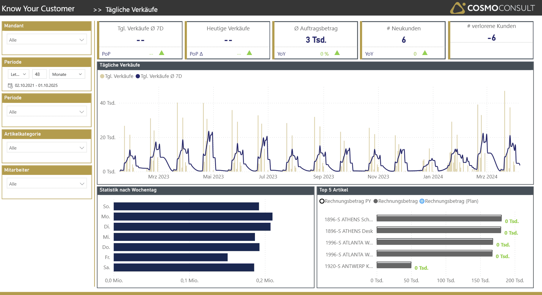Select the # Neukunden card value
Screen dimensions: 542x295
coord(404,40)
